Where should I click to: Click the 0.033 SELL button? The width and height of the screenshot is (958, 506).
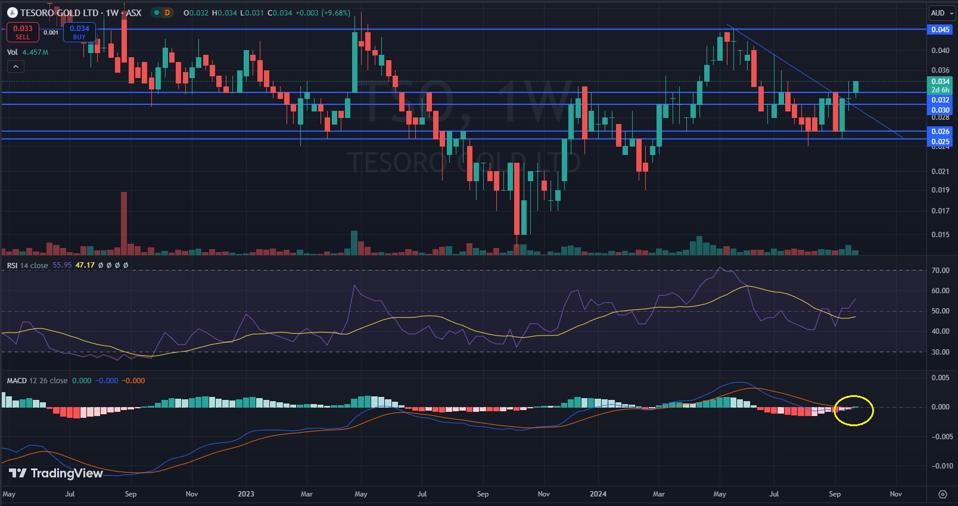click(x=23, y=32)
